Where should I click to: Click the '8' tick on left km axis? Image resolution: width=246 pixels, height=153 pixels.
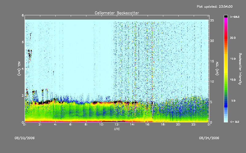point(23,15)
